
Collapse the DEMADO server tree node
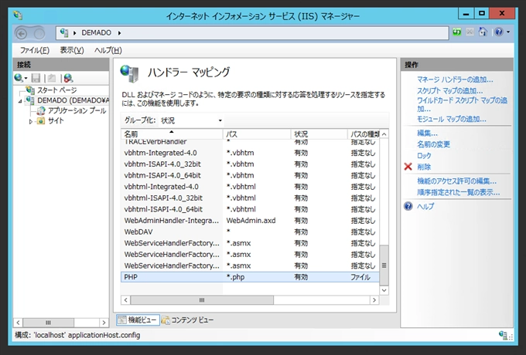[x=20, y=101]
